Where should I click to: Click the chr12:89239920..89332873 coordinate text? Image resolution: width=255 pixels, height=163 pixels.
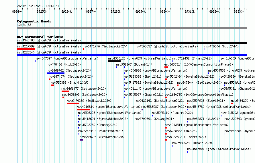38,6
